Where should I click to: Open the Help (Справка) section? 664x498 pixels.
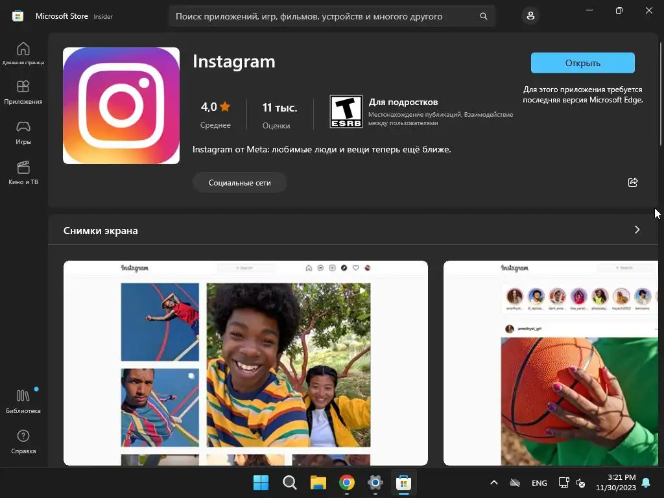[23, 442]
